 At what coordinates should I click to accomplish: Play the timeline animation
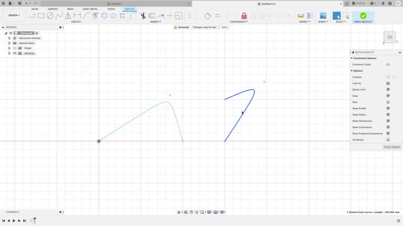(x=14, y=220)
